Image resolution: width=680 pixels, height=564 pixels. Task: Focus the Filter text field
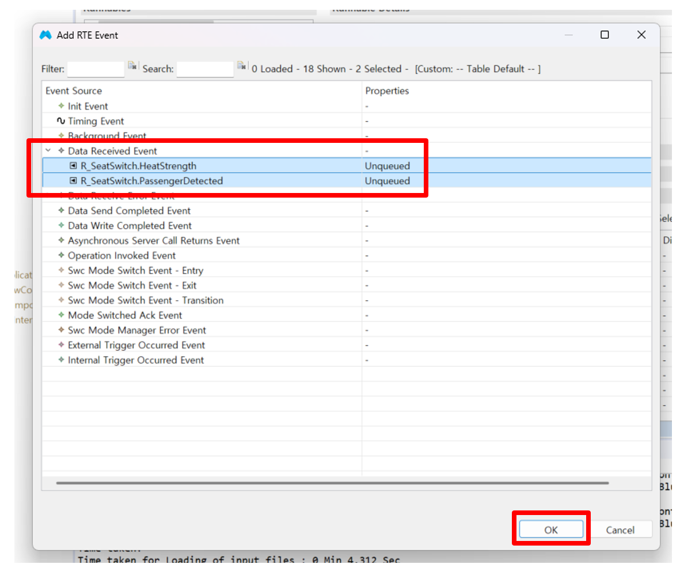pos(96,69)
